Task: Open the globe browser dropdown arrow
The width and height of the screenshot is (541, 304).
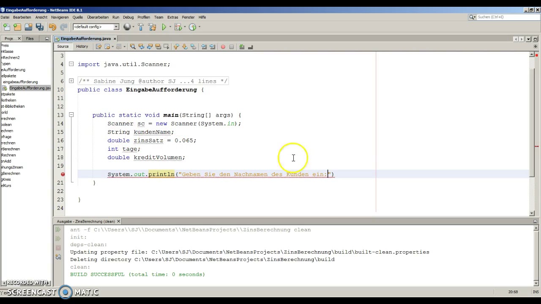Action: tap(133, 27)
